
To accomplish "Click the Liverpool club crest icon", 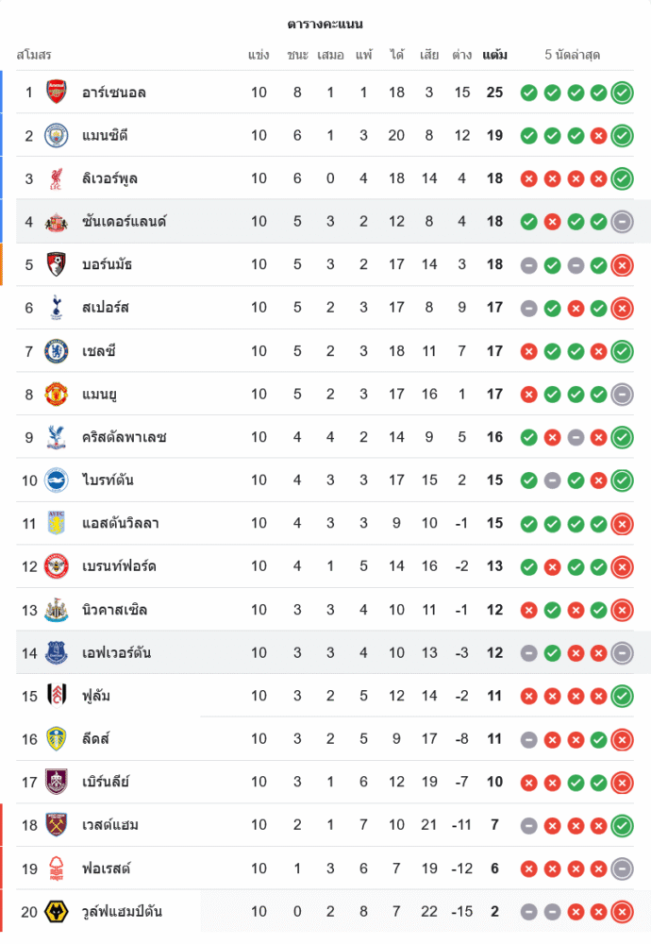I will pyautogui.click(x=57, y=178).
